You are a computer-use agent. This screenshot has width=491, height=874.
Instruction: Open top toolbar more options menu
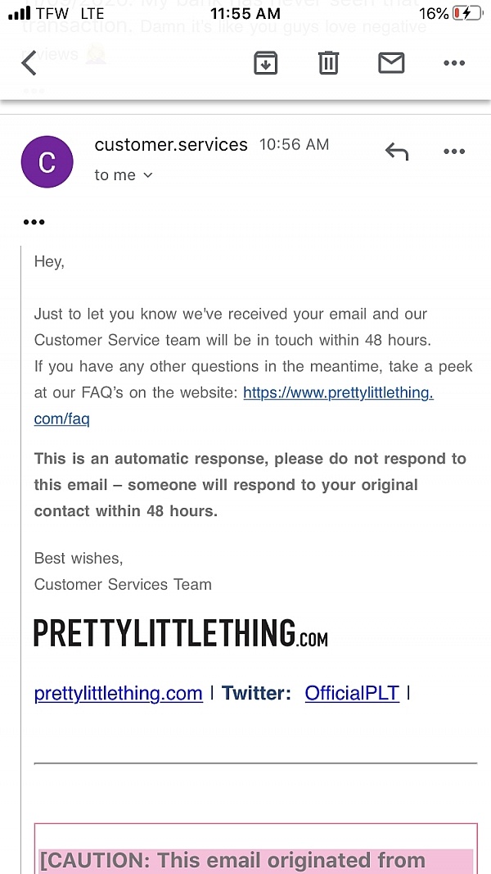(x=453, y=63)
